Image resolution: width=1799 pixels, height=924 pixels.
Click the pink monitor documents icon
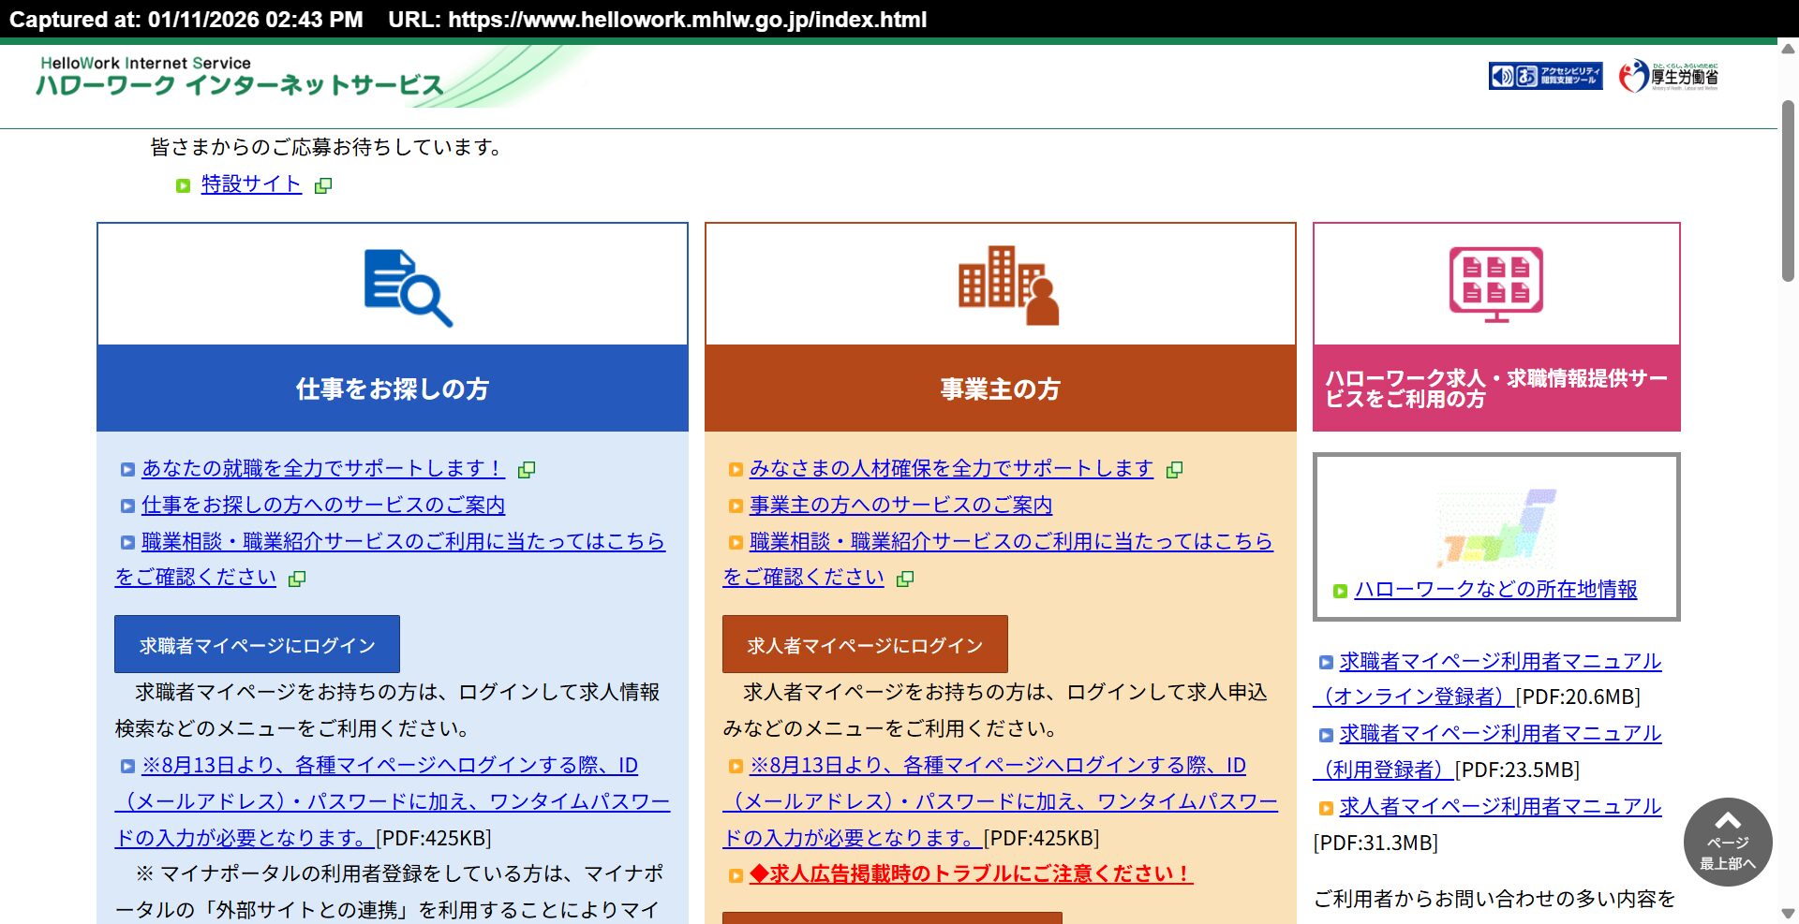point(1496,285)
